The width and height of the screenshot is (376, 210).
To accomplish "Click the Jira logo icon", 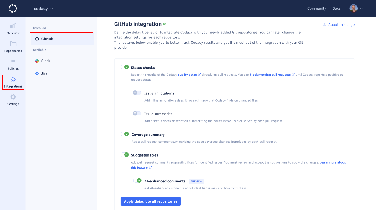I will [37, 73].
